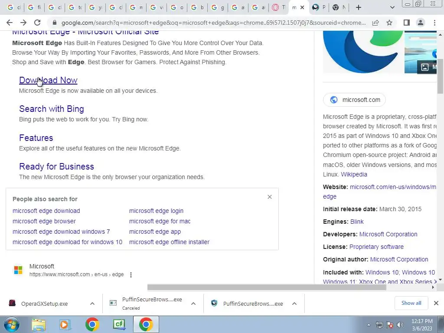This screenshot has height=333, width=444.
Task: Bookmark this page with the star
Action: [x=389, y=23]
